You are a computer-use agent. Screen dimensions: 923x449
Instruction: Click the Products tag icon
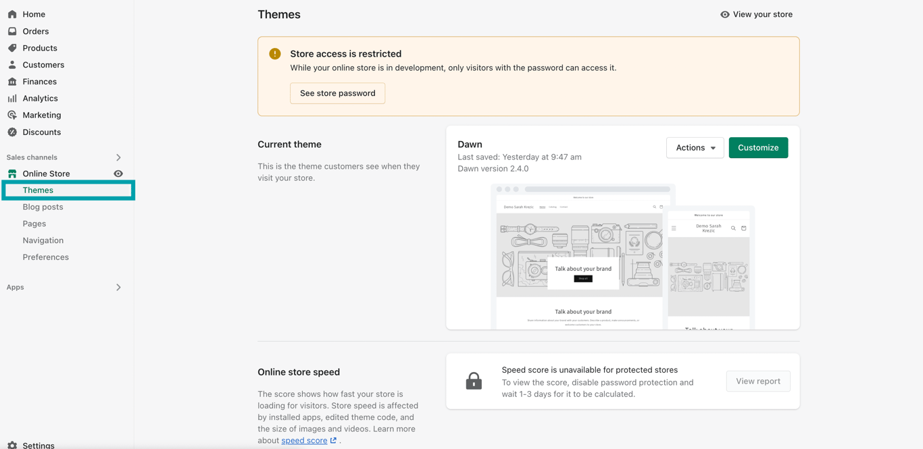click(12, 48)
